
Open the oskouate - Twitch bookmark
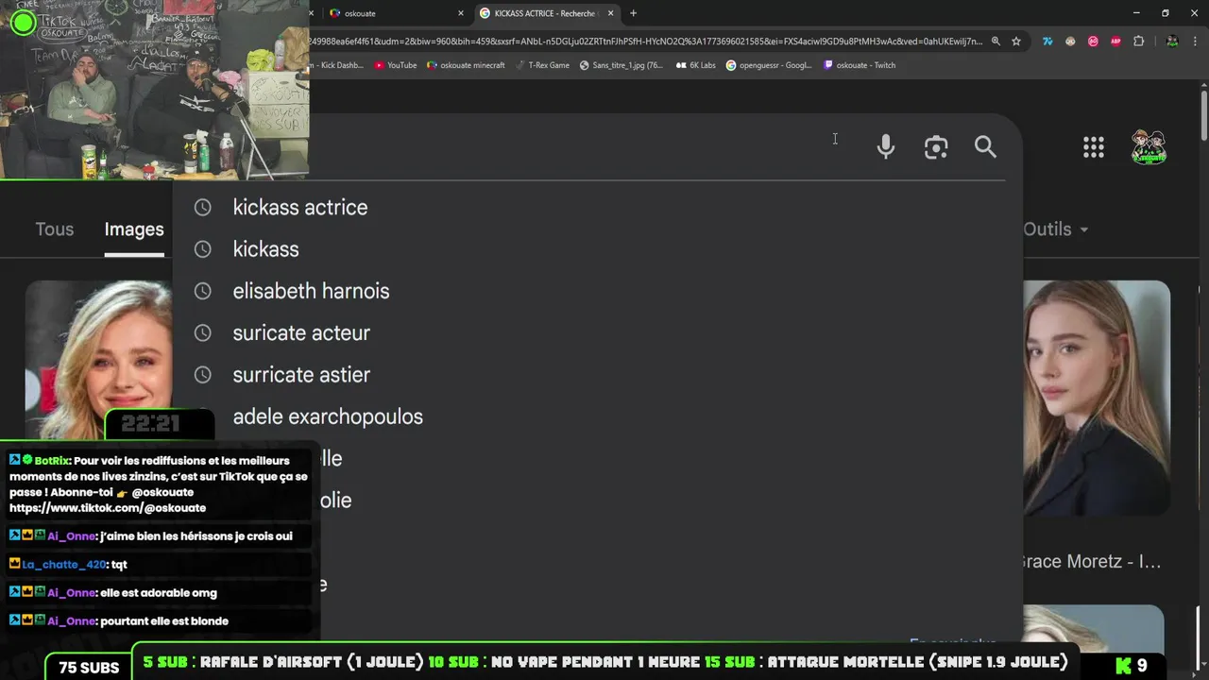859,65
